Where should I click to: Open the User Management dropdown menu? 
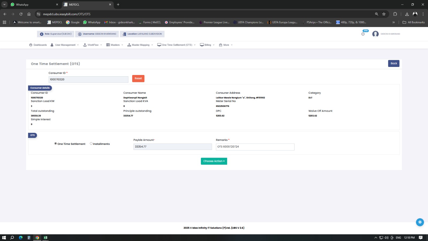coord(65,45)
